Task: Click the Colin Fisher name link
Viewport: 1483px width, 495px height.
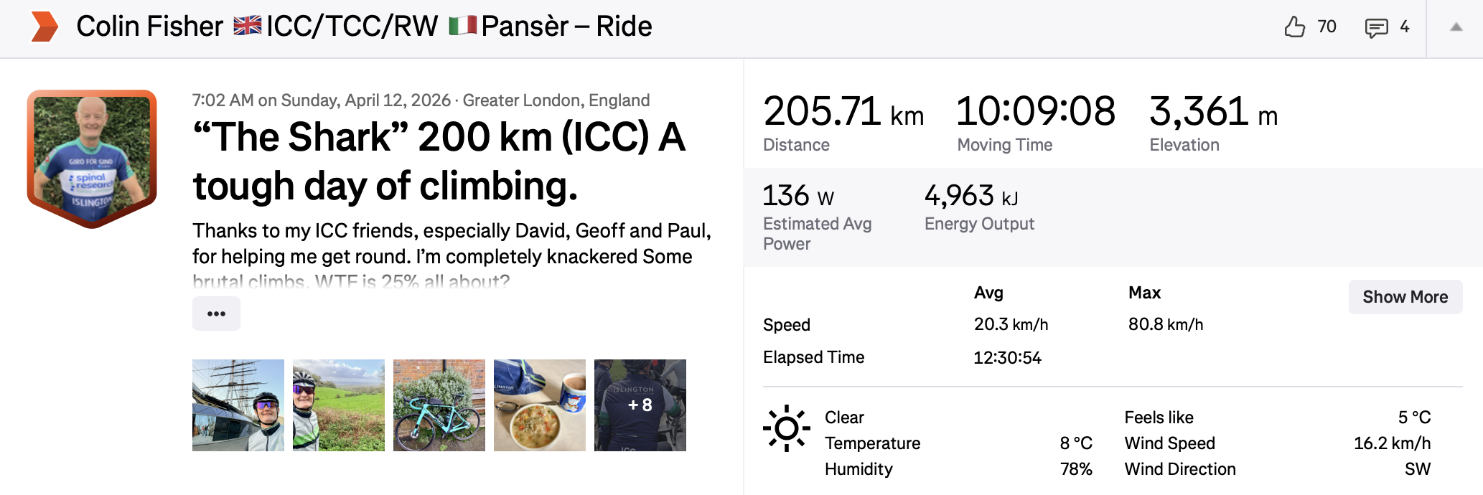Action: pos(149,27)
